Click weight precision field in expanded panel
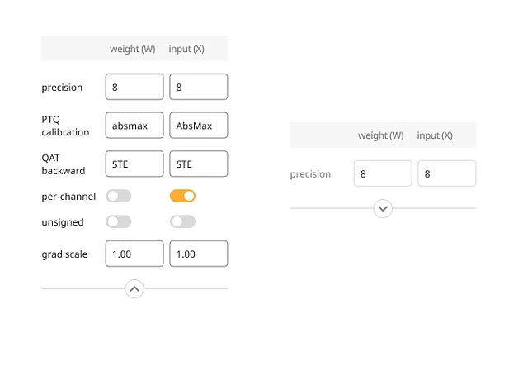 click(134, 87)
